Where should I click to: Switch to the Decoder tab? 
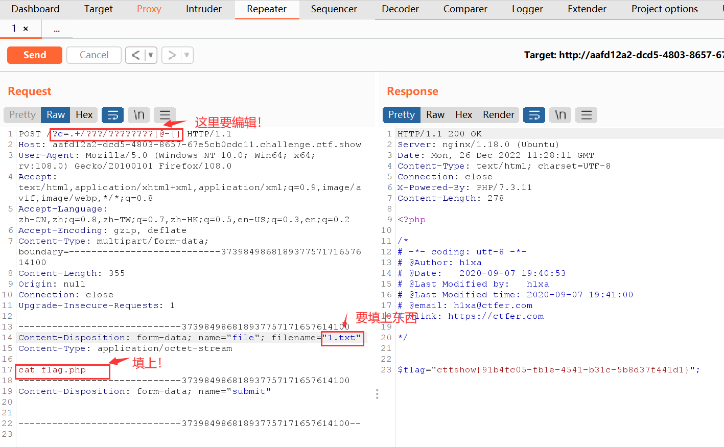point(400,9)
